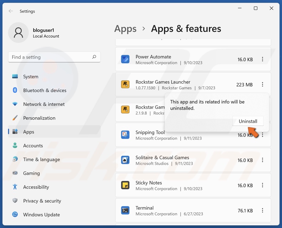The width and height of the screenshot is (282, 228).
Task: Click the Accounts person icon
Action: 15,145
